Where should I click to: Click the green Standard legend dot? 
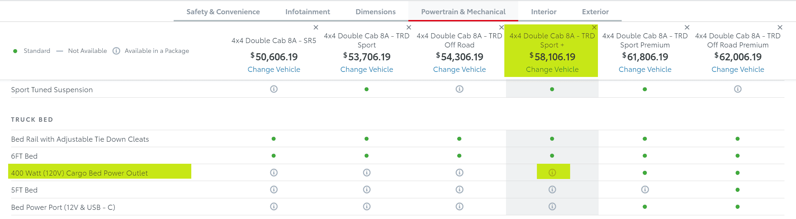(x=15, y=51)
